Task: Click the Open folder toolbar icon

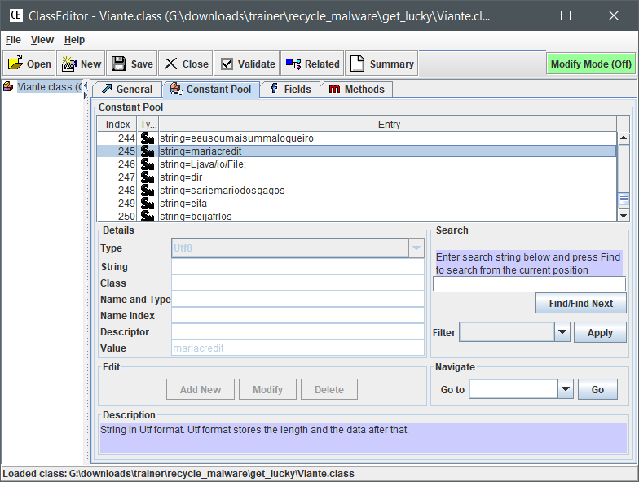Action: [x=15, y=64]
